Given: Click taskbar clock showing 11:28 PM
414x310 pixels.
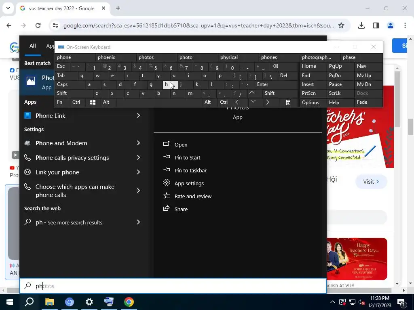Looking at the screenshot, I should (x=379, y=302).
